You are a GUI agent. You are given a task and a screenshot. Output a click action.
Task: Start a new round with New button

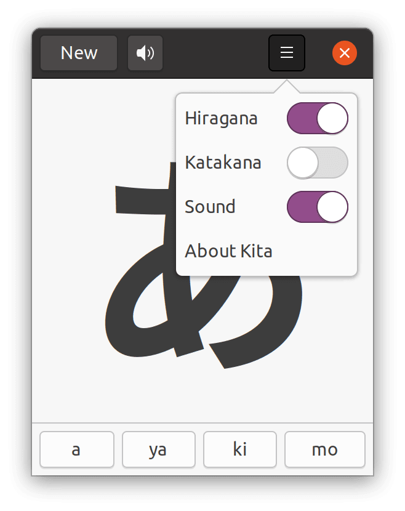79,53
